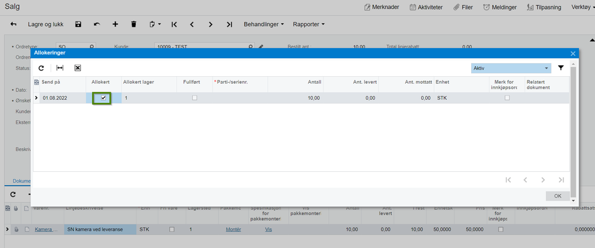Go to last page in Allokeringer pager
595x248 pixels.
point(561,180)
